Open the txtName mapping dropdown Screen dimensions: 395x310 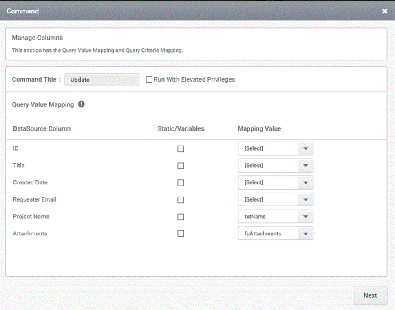[x=276, y=217]
